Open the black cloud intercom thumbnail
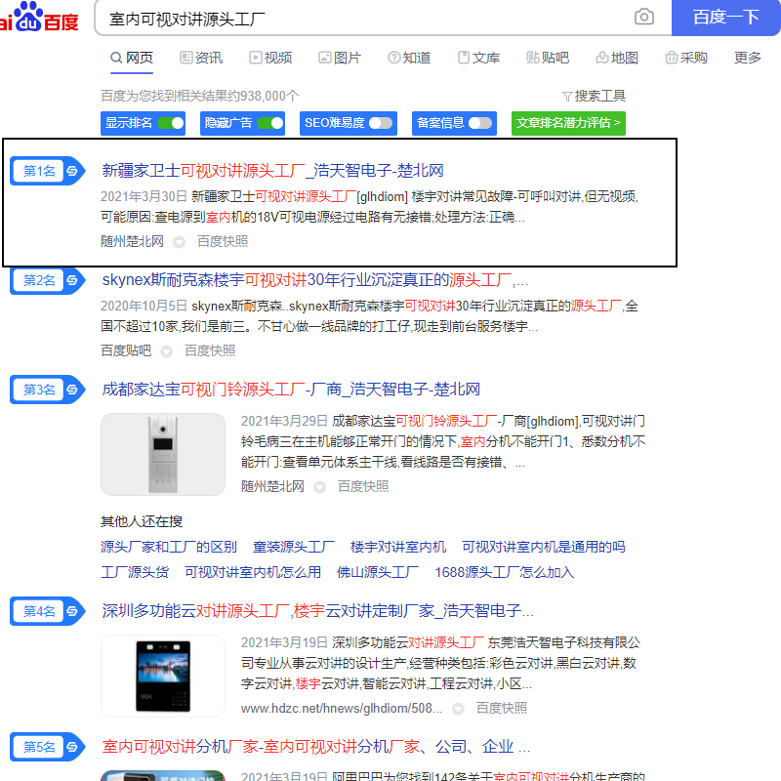 pyautogui.click(x=163, y=676)
